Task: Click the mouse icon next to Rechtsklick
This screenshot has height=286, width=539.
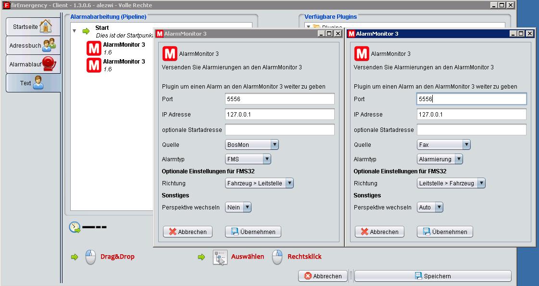Action: (x=277, y=257)
